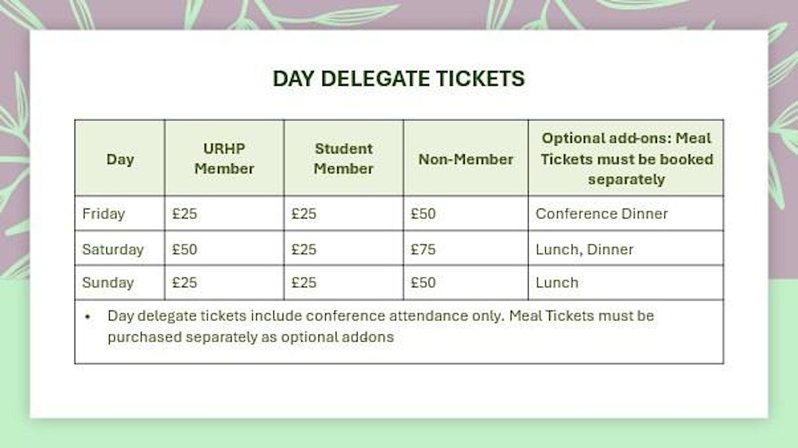Image resolution: width=798 pixels, height=448 pixels.
Task: Click the footnote about meal tickets
Action: 380,326
